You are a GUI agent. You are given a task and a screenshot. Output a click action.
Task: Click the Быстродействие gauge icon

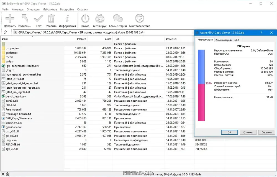click(140, 18)
